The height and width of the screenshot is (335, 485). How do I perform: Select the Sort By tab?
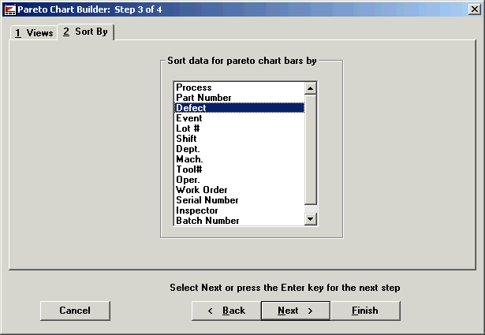coord(86,32)
